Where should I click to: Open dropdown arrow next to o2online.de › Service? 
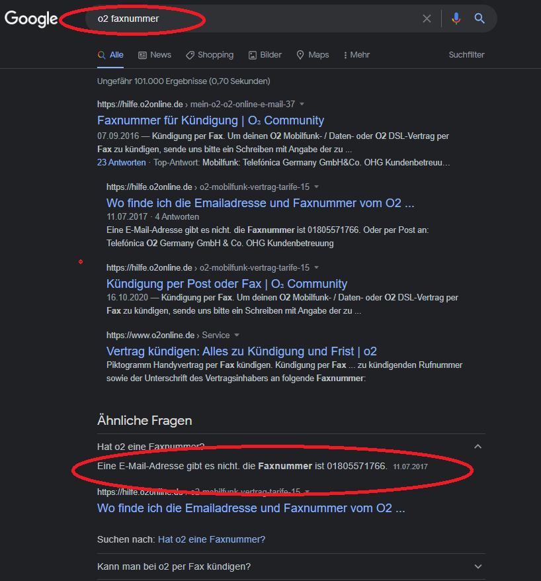tap(237, 335)
